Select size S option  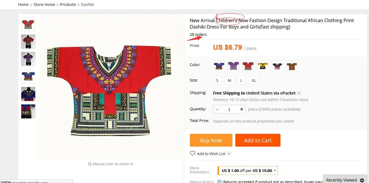click(217, 80)
